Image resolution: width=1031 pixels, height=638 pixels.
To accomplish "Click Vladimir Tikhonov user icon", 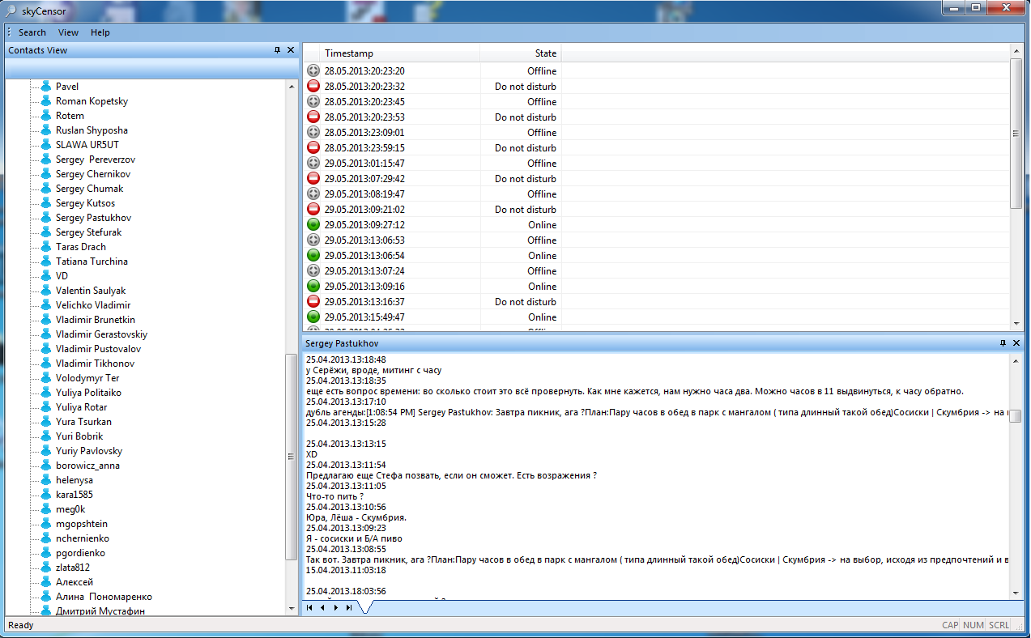I will coord(46,363).
